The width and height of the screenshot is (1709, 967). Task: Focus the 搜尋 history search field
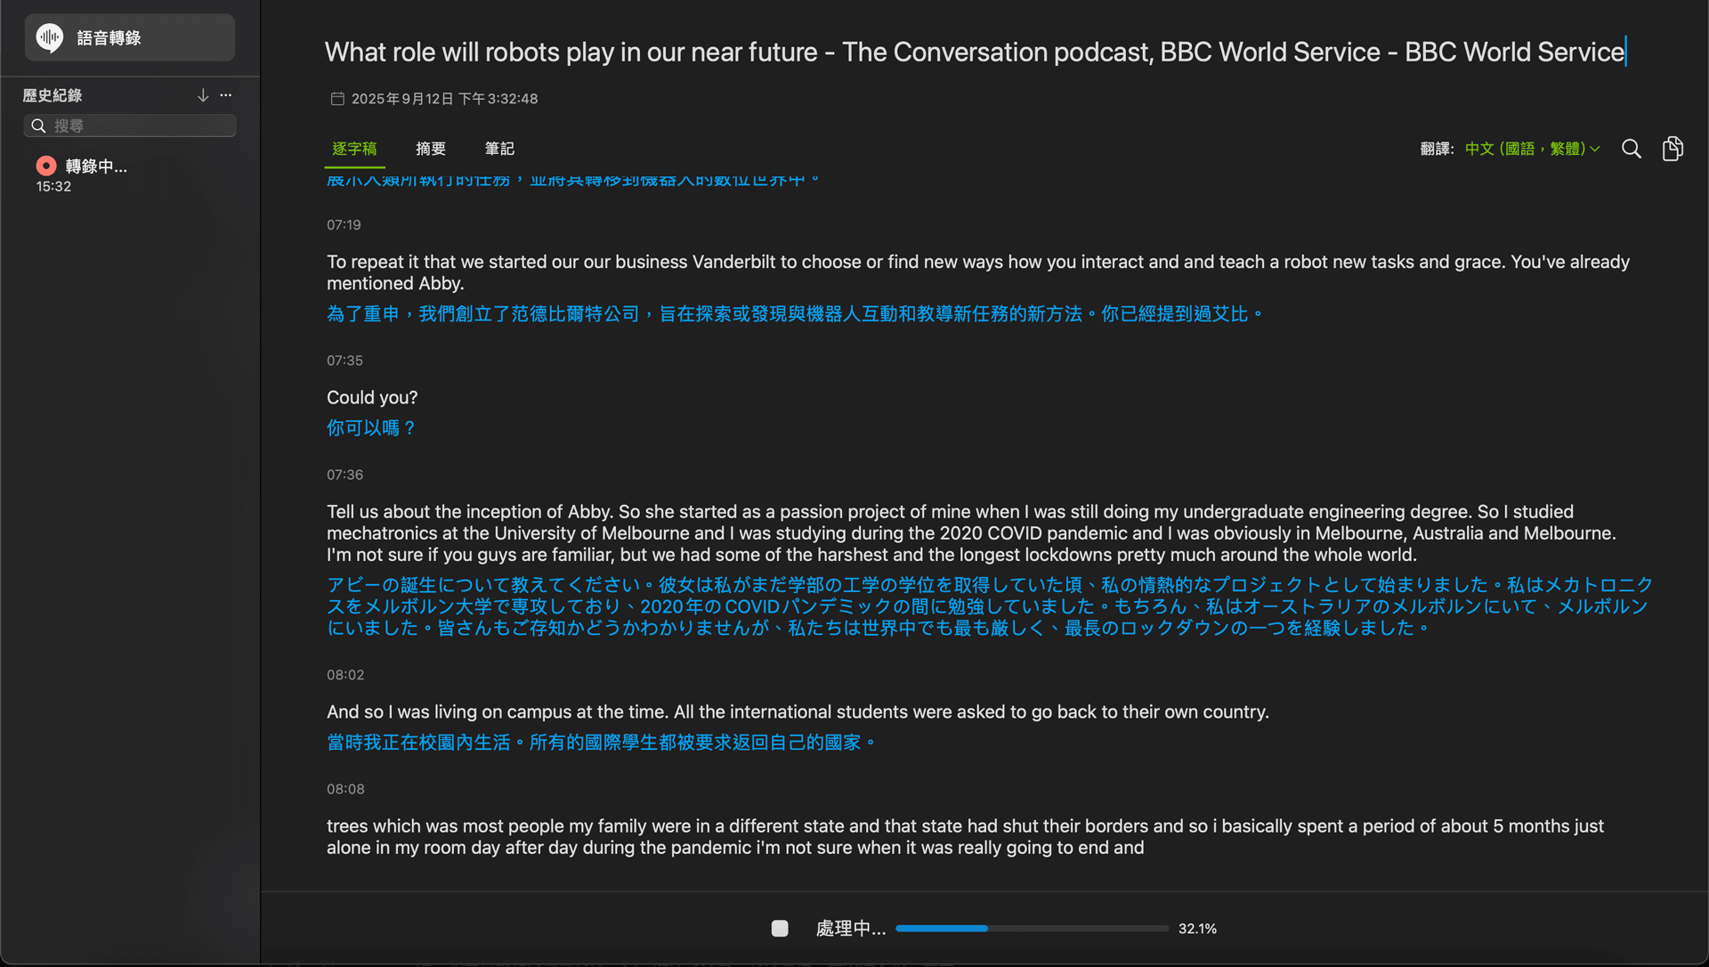click(x=130, y=126)
